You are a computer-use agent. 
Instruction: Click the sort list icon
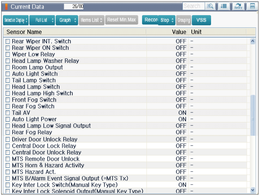[x=223, y=6]
